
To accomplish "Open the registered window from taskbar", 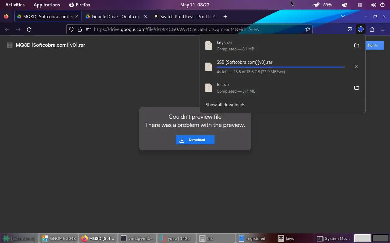I will click(x=255, y=238).
